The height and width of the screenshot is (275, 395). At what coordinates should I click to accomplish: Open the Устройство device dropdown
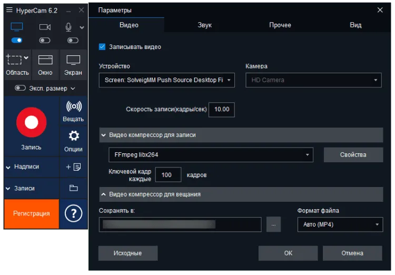[166, 80]
